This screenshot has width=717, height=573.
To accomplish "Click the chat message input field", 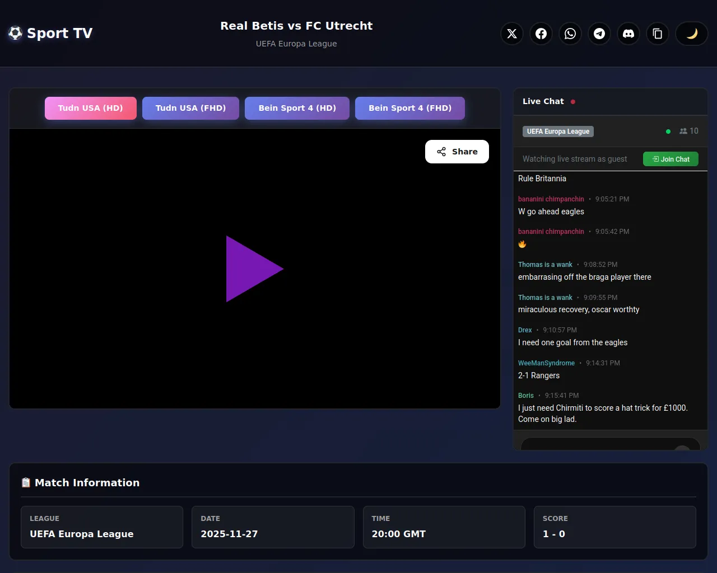I will tap(599, 445).
